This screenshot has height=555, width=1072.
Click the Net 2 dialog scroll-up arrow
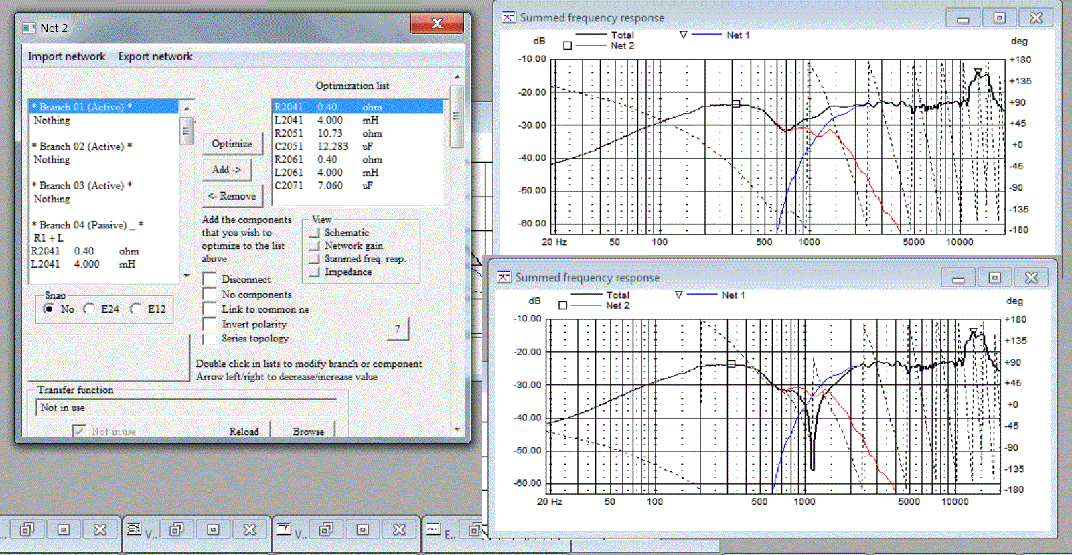pos(457,76)
